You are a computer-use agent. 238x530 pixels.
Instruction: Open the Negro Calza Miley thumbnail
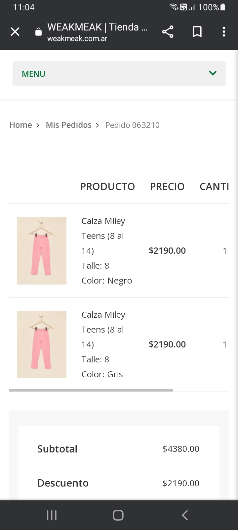pyautogui.click(x=42, y=251)
